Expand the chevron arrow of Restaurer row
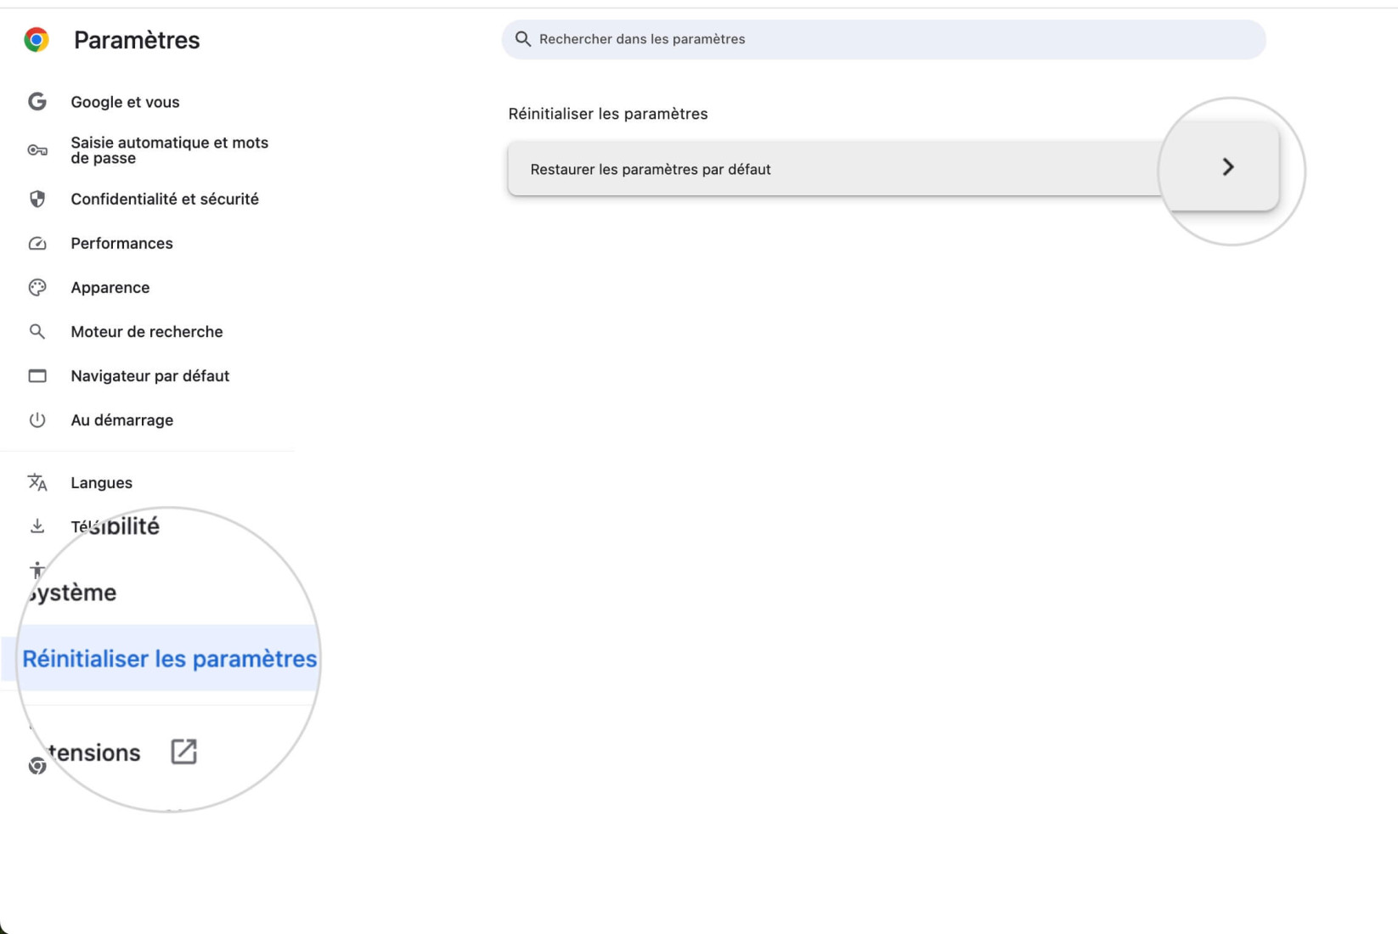The image size is (1398, 934). coord(1227,166)
